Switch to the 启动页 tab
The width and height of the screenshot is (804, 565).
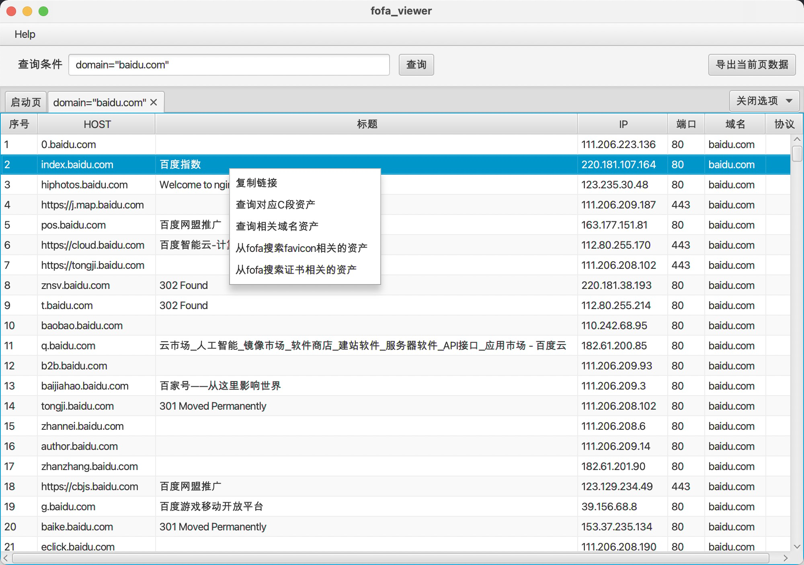[x=26, y=103]
